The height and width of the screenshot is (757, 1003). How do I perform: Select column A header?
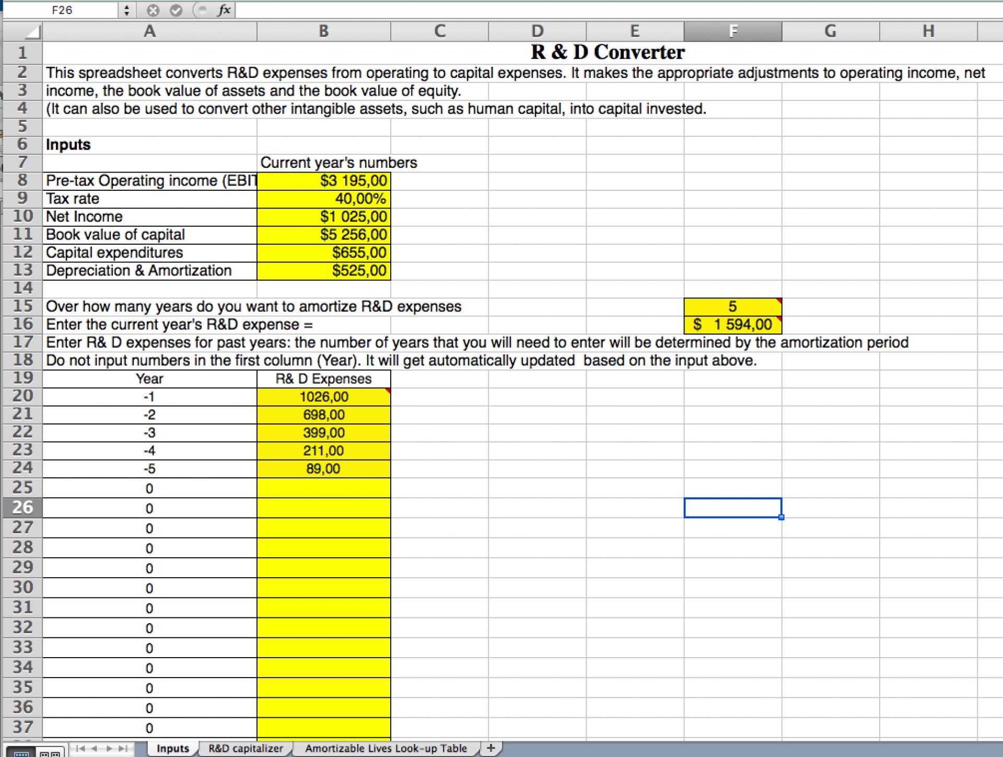pyautogui.click(x=149, y=31)
